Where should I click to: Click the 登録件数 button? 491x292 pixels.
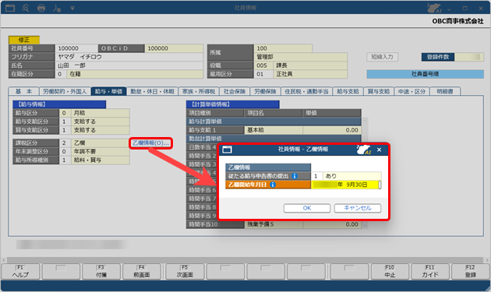coord(438,57)
